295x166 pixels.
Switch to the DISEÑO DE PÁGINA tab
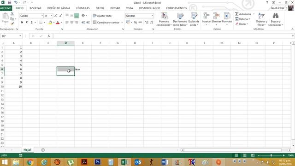pos(59,8)
